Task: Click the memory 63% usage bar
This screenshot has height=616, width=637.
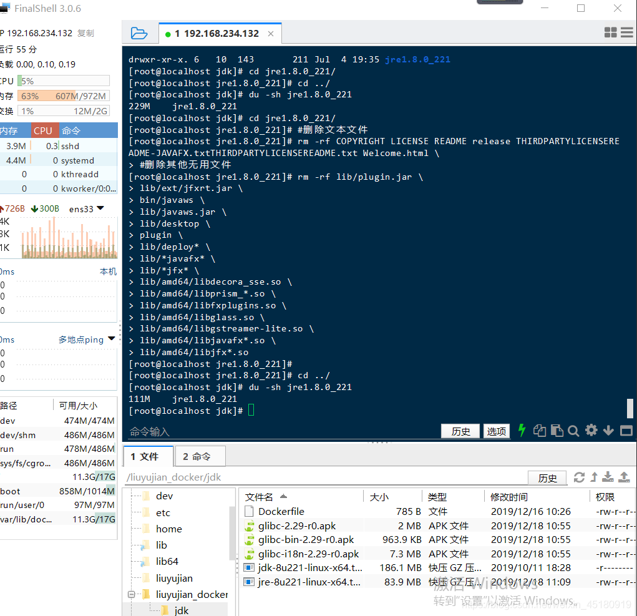Action: pos(64,96)
